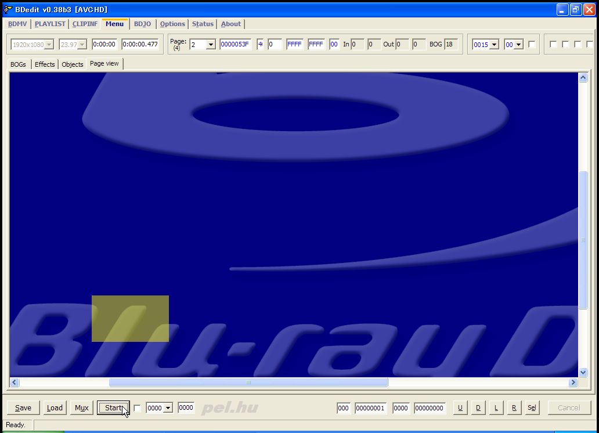The height and width of the screenshot is (433, 599).
Task: Open the BDJO tab
Action: click(142, 24)
